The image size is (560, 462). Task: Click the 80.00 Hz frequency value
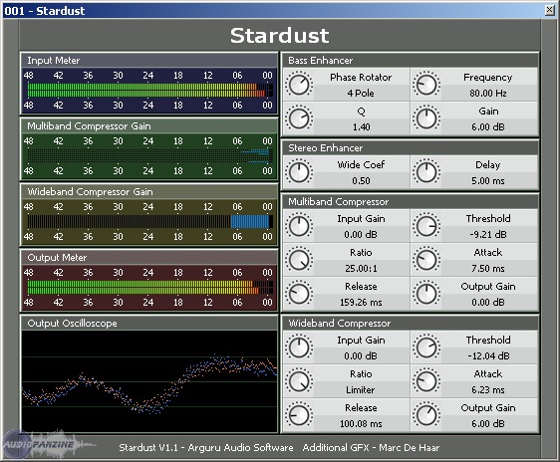coord(488,94)
